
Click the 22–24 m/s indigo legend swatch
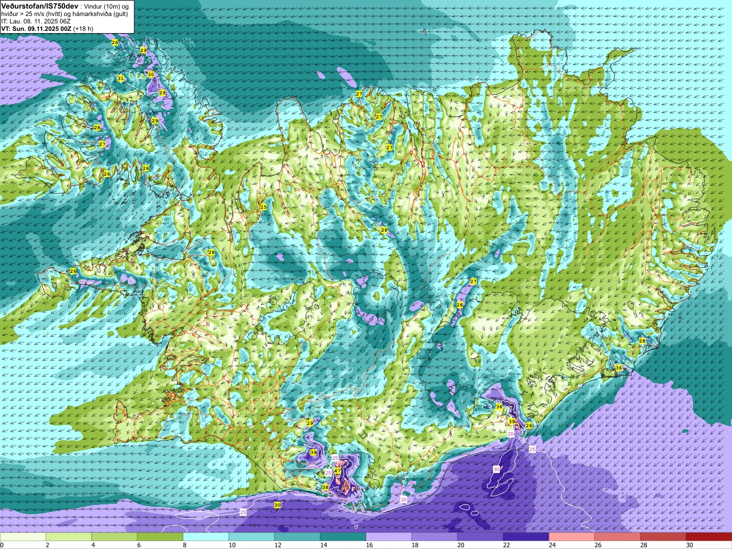point(526,537)
